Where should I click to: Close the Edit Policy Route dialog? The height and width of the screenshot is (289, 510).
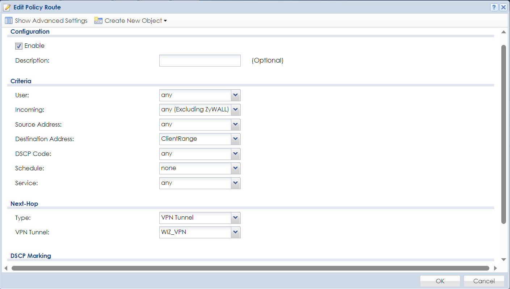point(503,7)
